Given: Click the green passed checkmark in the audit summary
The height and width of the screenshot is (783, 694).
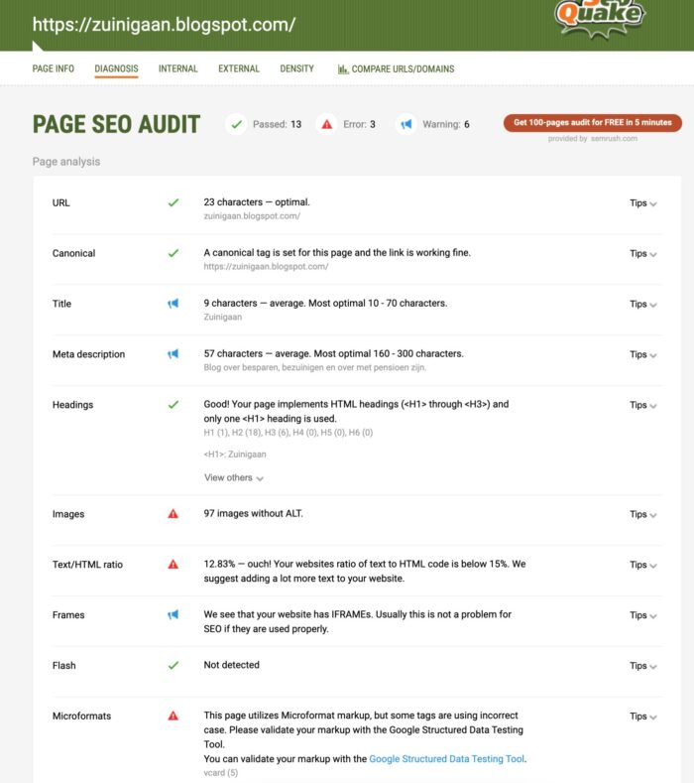Looking at the screenshot, I should [236, 125].
